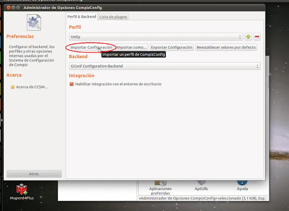Click the star icon beside Acerca de CCSM

[x=13, y=87]
